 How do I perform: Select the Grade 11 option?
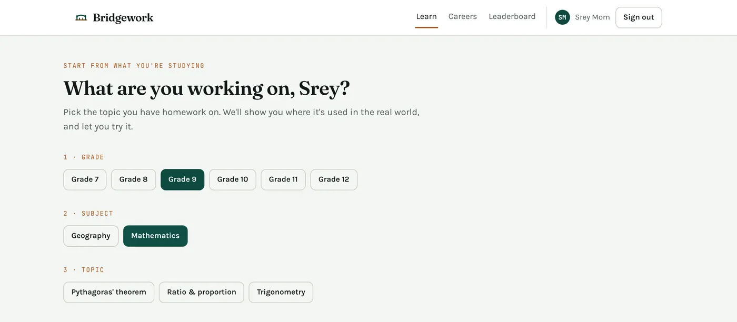(x=283, y=179)
